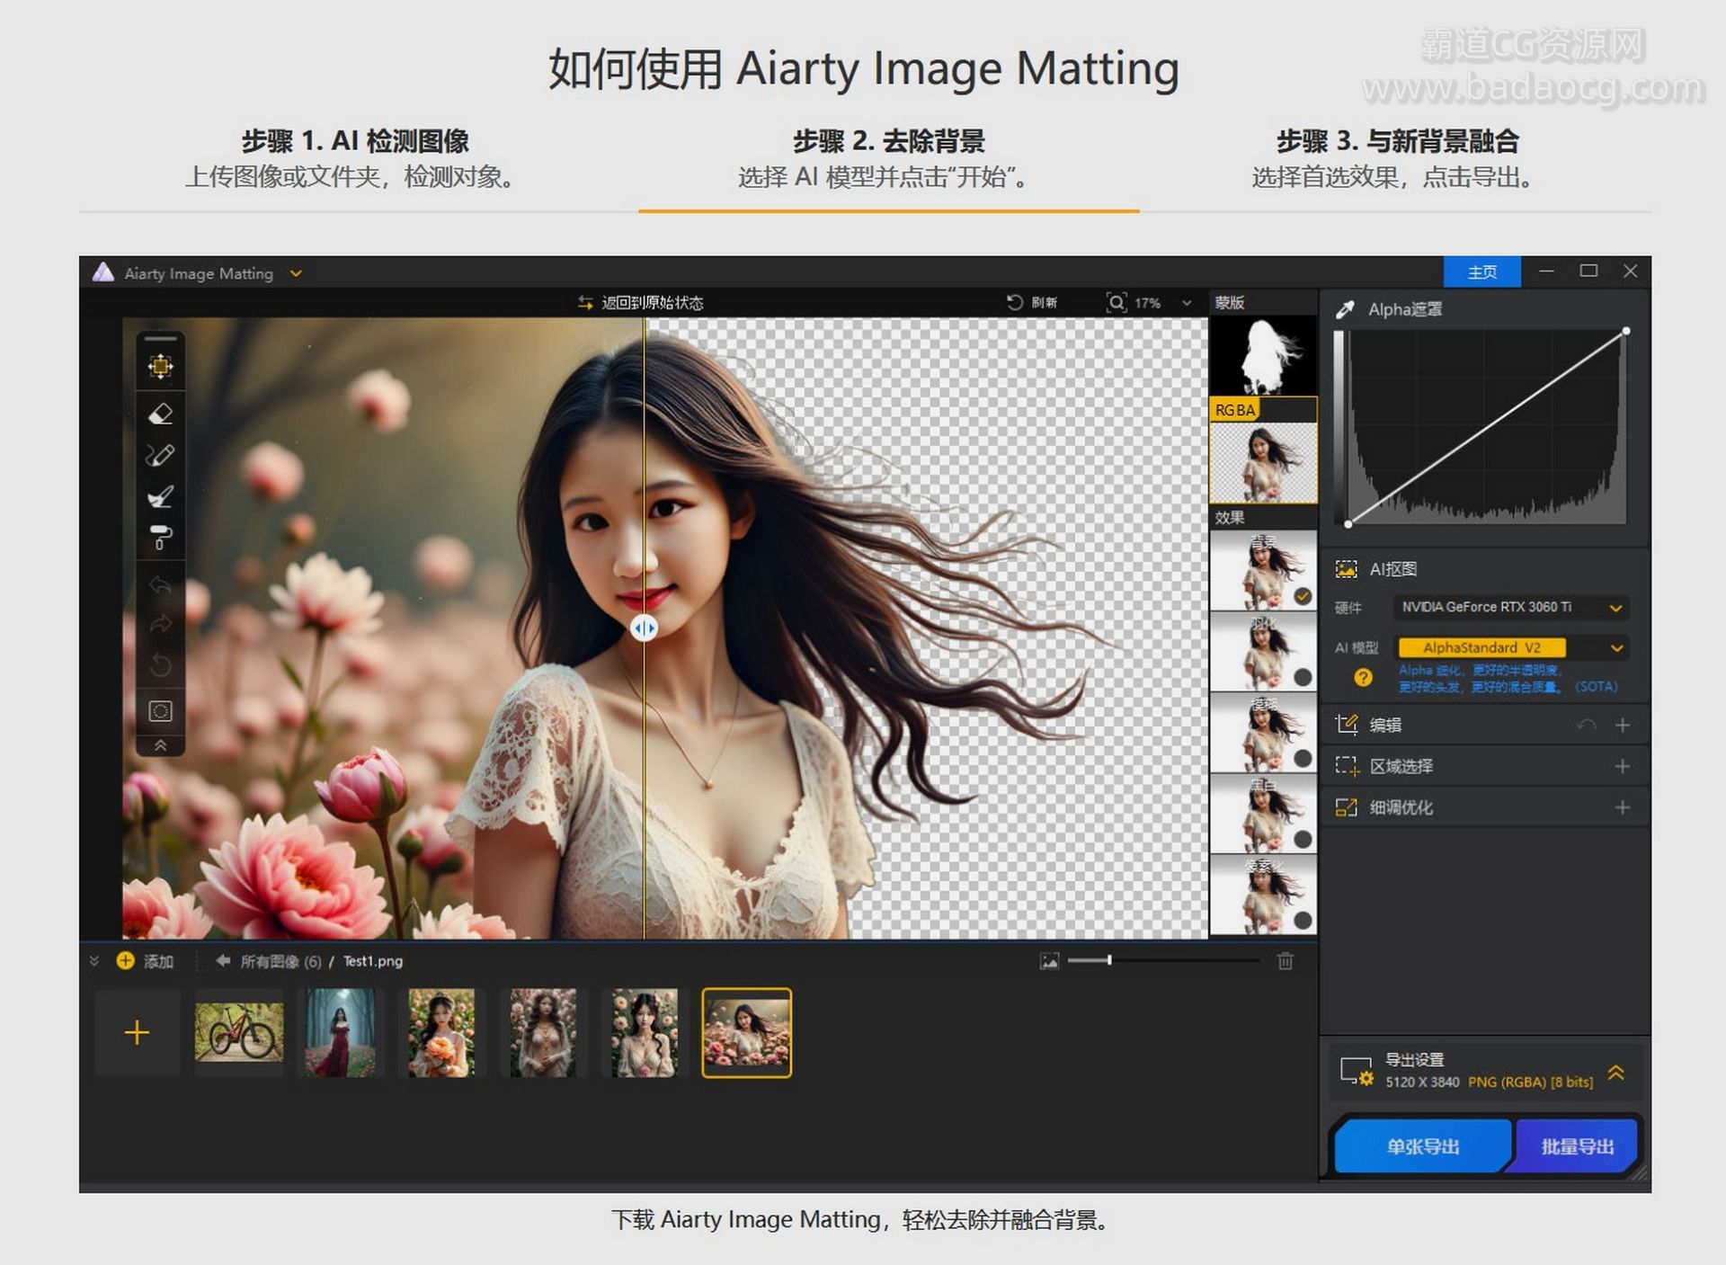This screenshot has width=1726, height=1265.
Task: Click the undo arrow in the canvas toolbar
Action: pos(160,585)
